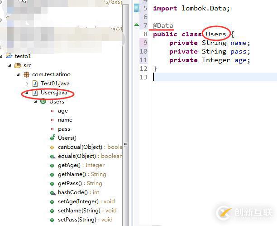
Task: Select the hashCode() method entry
Action: coord(79,192)
